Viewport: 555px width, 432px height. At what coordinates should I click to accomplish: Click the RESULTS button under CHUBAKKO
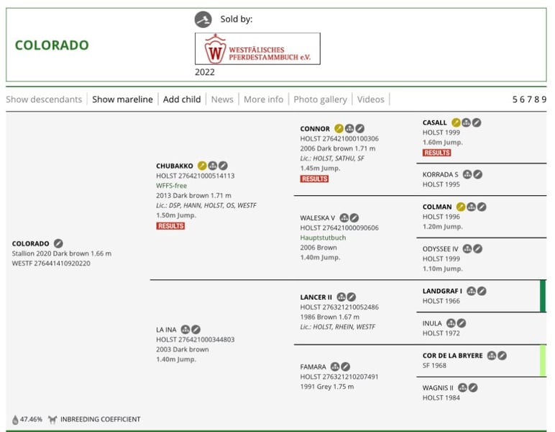[x=170, y=226]
